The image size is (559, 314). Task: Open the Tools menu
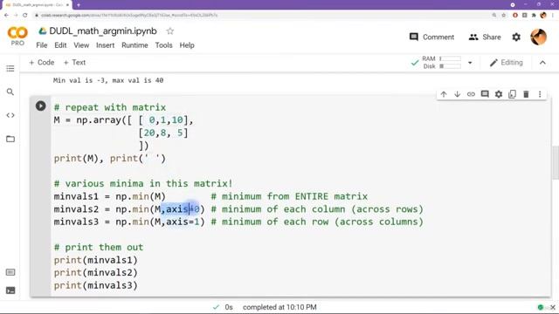163,45
